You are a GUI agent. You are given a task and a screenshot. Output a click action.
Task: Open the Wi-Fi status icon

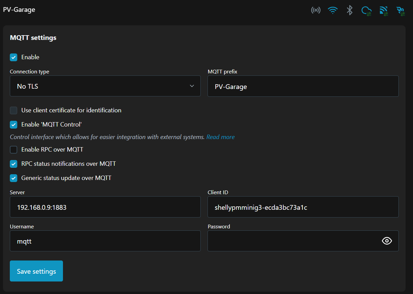[333, 10]
